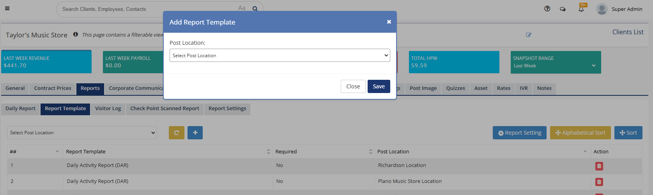
Task: Close the Add Report Template dialog with X
Action: [x=389, y=22]
